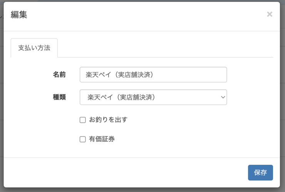Click the お釣りを出す label text
This screenshot has width=285, height=192.
tap(108, 120)
